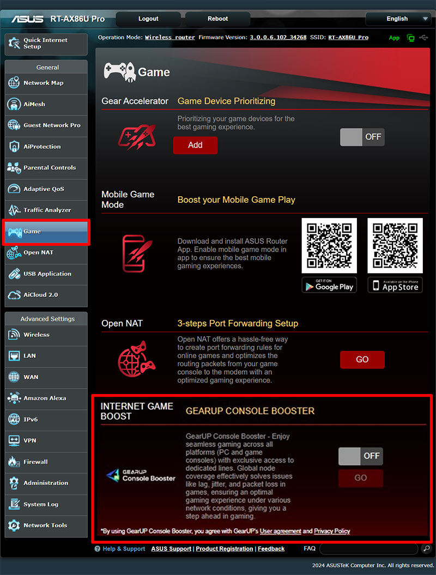Click the Network Tools gear icon
Image resolution: width=436 pixels, height=575 pixels.
pos(14,525)
